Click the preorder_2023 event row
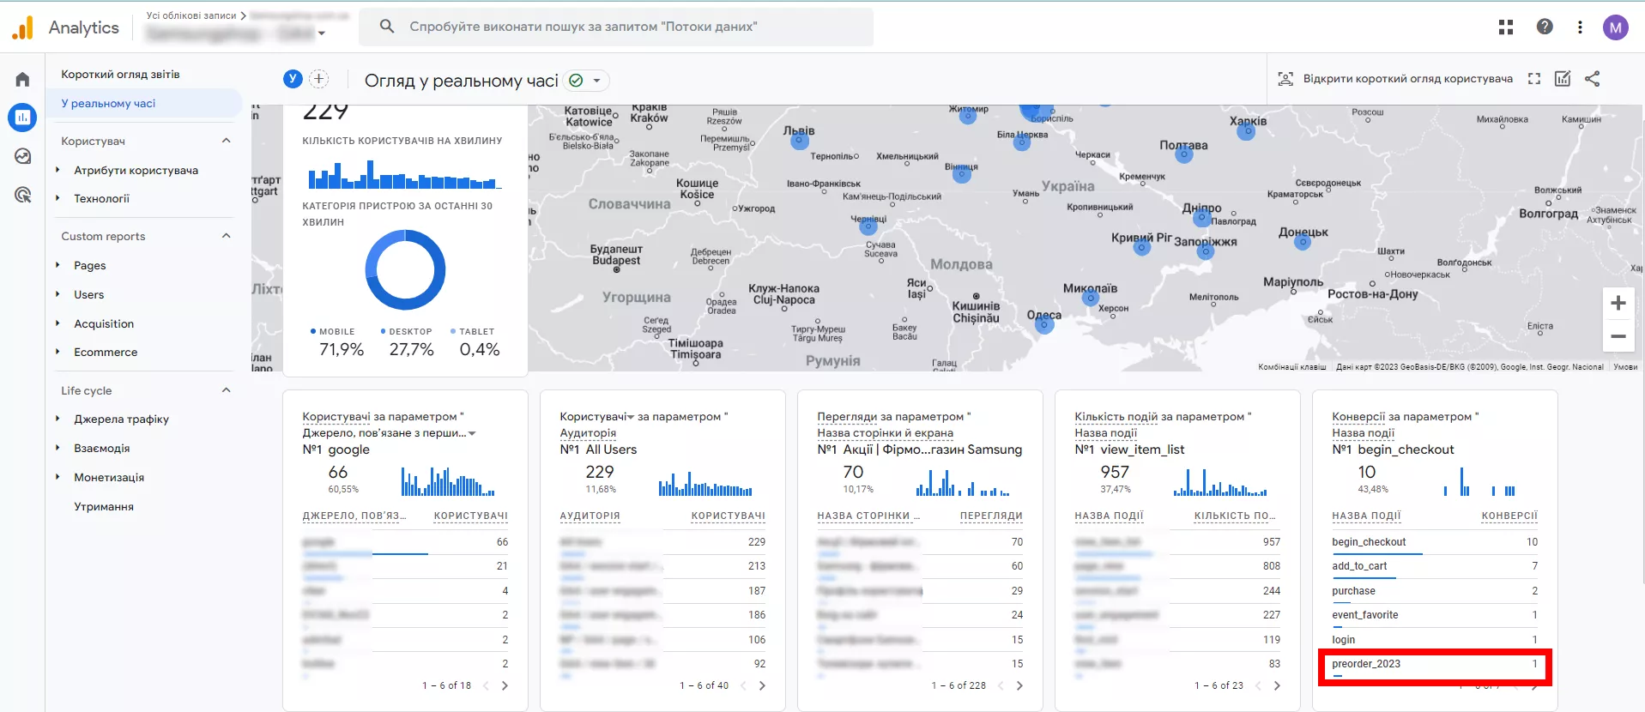 click(1434, 666)
